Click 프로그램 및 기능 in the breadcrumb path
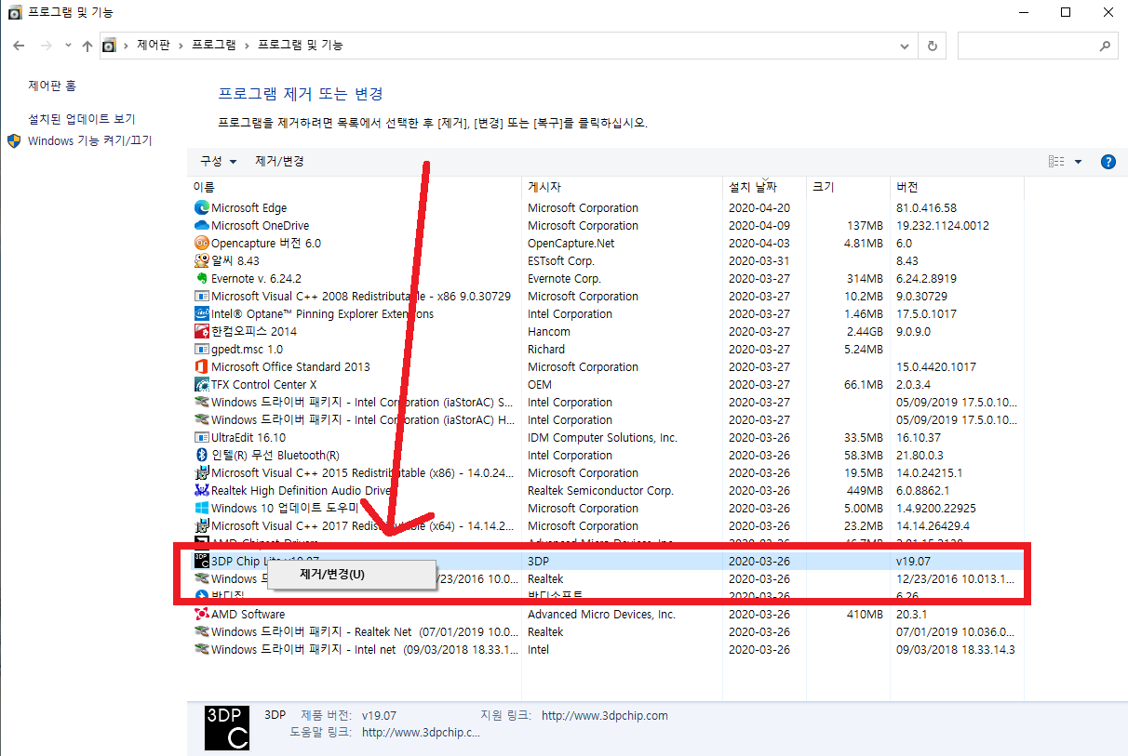Image resolution: width=1128 pixels, height=756 pixels. tap(301, 46)
